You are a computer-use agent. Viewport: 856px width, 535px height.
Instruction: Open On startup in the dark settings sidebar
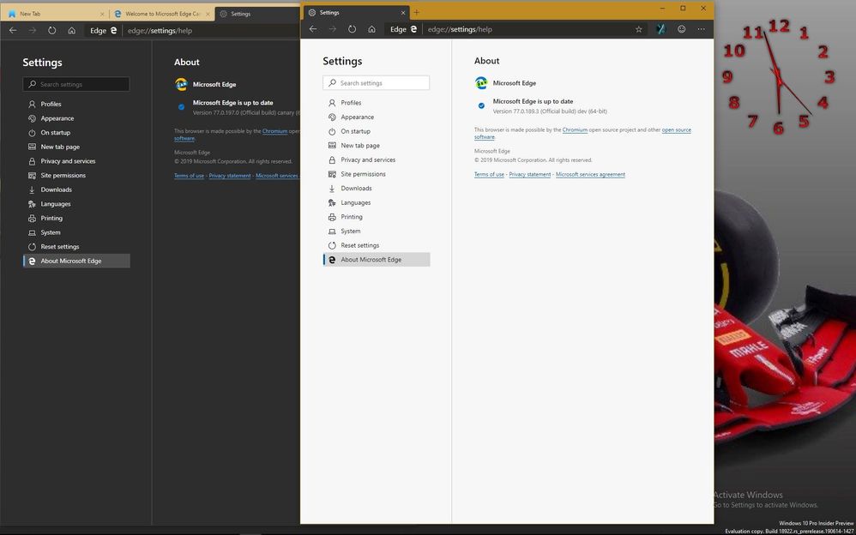[76, 132]
